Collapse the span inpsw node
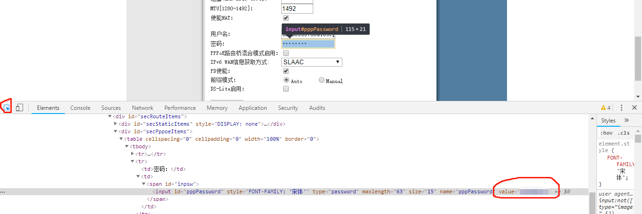This screenshot has width=642, height=214. (144, 184)
